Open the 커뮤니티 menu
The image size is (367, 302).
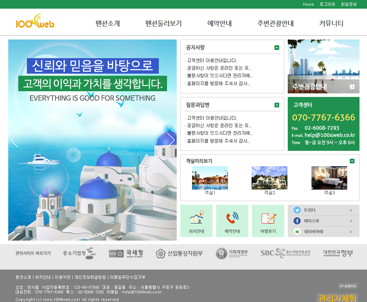click(331, 23)
